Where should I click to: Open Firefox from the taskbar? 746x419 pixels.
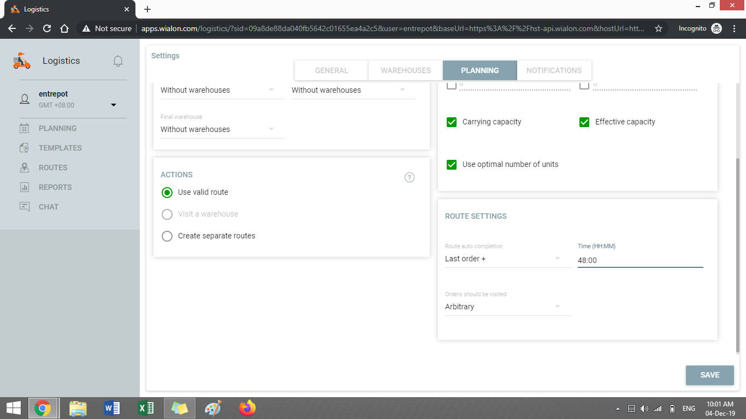pyautogui.click(x=247, y=408)
